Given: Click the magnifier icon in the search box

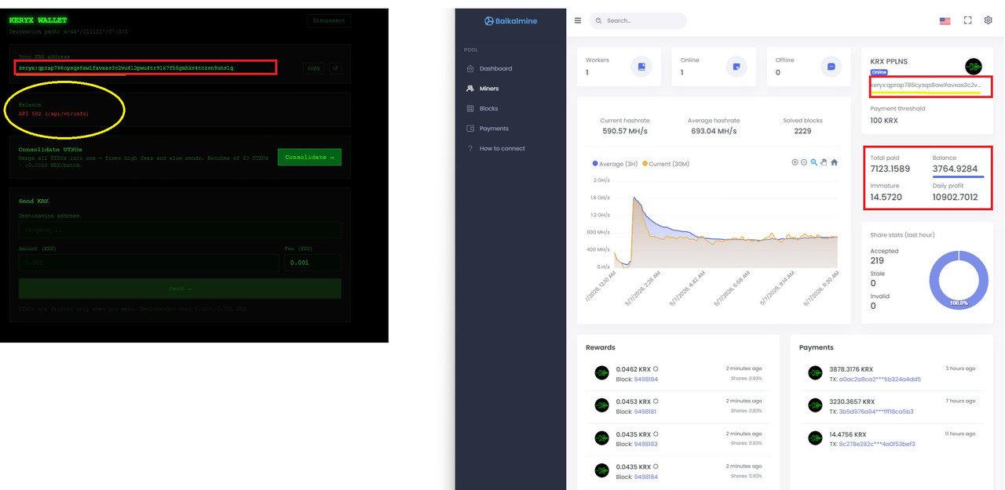Looking at the screenshot, I should coord(599,20).
